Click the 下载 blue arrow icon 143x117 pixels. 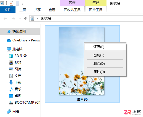(11, 83)
